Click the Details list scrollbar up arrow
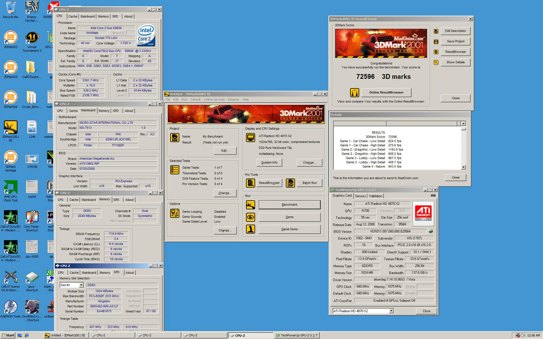Viewport: 543px width, 339px height. click(463, 124)
